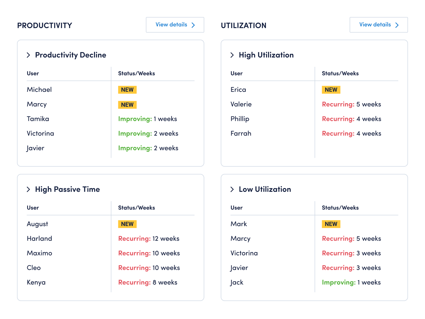This screenshot has height=319, width=425.
Task: Expand the Low Utilization chevron
Action: click(x=232, y=189)
